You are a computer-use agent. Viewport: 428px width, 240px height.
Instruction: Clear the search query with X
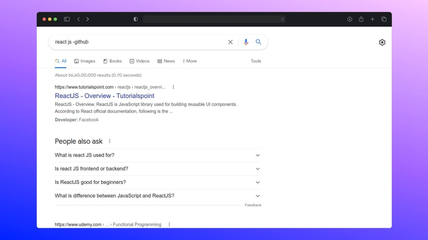pos(231,42)
